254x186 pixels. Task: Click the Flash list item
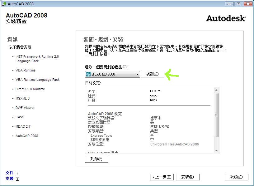(x=19, y=117)
